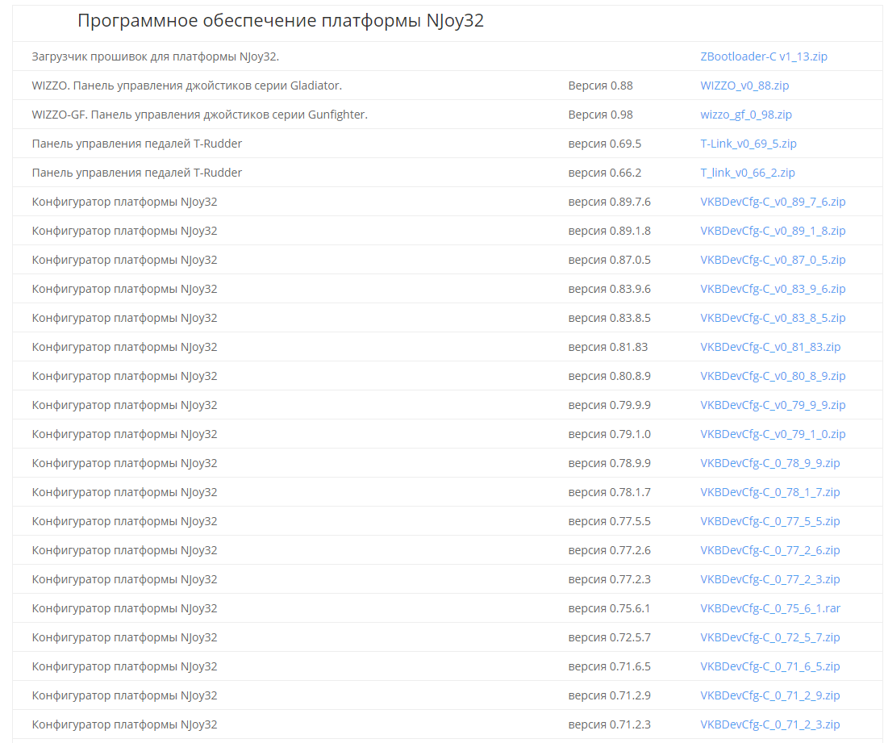Viewport: 884px width, 743px height.
Task: Click 'Версия 0.98' cell
Action: (600, 115)
